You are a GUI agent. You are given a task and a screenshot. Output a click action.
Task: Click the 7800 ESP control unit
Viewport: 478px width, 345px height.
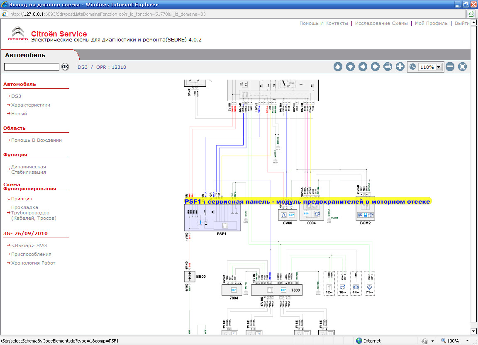tap(277, 290)
